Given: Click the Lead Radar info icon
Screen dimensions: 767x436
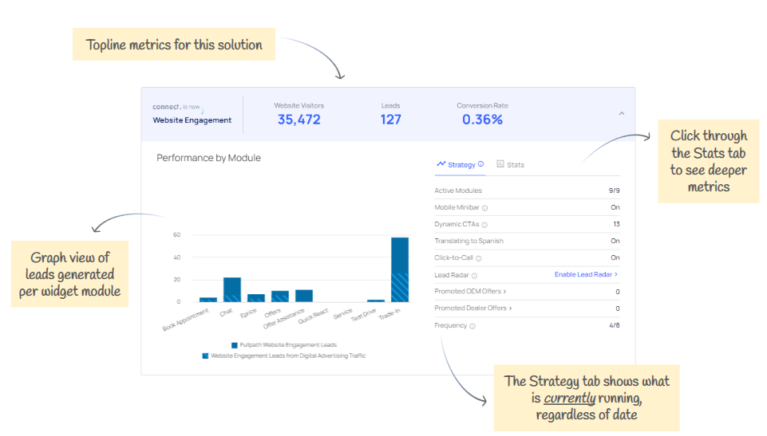Looking at the screenshot, I should (x=474, y=275).
